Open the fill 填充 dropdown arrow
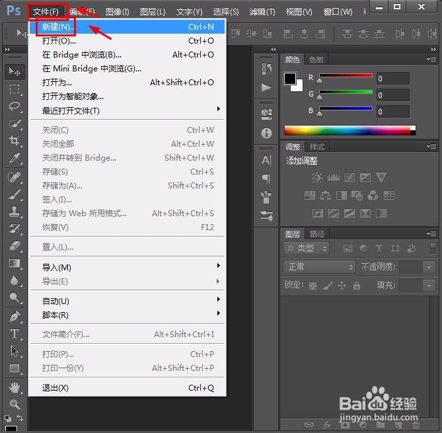Viewport: 442px width, 433px height. [429, 286]
